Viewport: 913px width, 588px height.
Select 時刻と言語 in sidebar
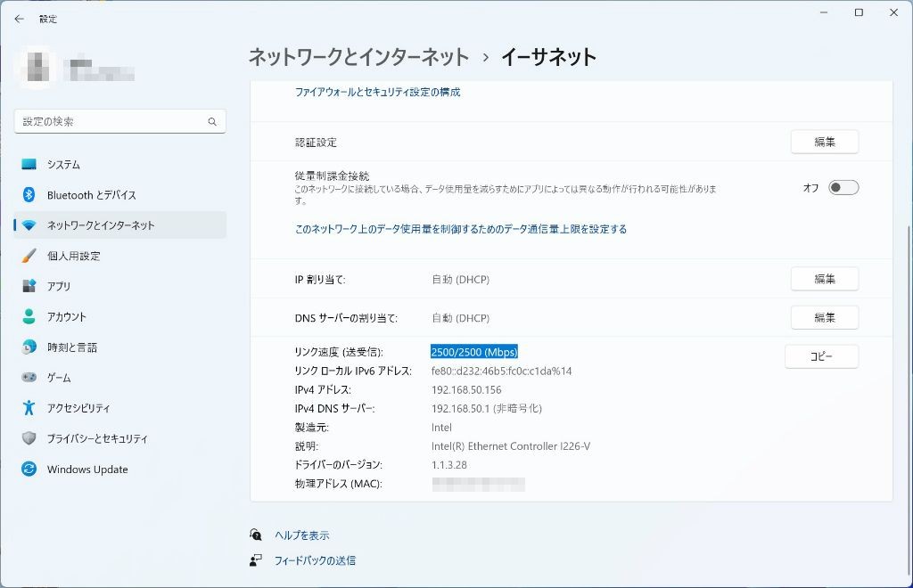click(72, 347)
